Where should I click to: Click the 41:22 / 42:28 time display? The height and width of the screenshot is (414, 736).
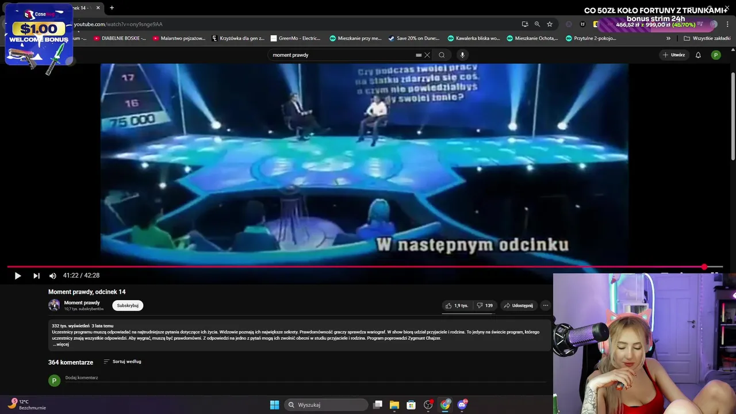point(81,275)
